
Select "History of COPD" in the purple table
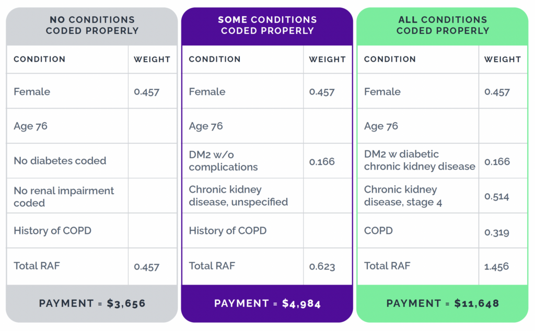tap(228, 231)
